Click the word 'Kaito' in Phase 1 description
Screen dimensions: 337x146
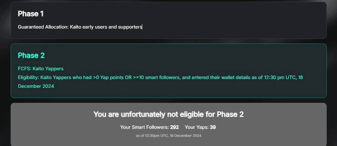[75, 27]
